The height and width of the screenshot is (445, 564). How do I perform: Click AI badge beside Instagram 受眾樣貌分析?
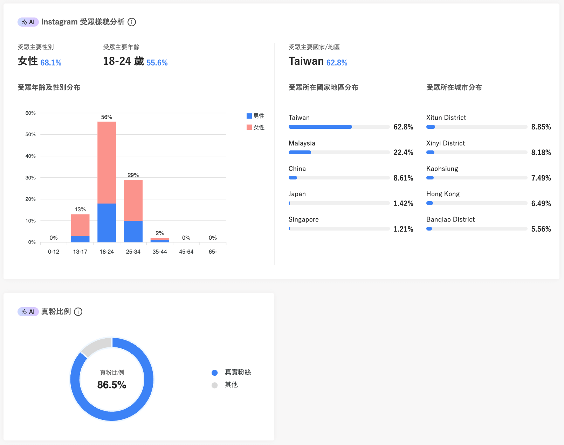(28, 22)
